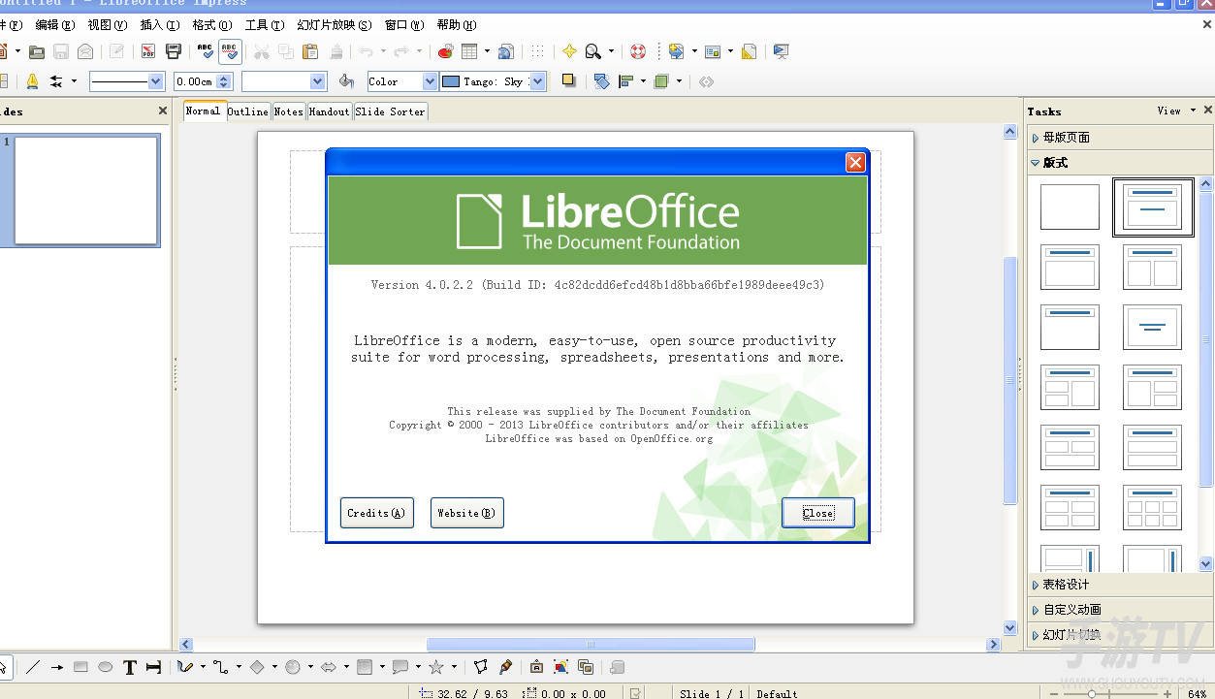Expand the 表格设计 section

tap(1120, 585)
